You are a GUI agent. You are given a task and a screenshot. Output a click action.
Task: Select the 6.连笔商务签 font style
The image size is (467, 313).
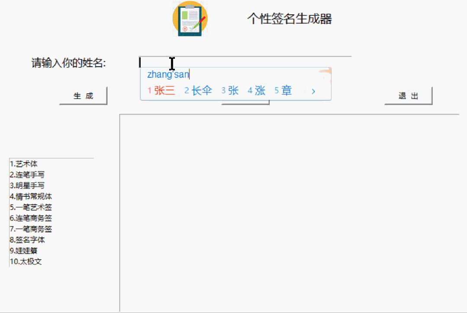tap(31, 218)
